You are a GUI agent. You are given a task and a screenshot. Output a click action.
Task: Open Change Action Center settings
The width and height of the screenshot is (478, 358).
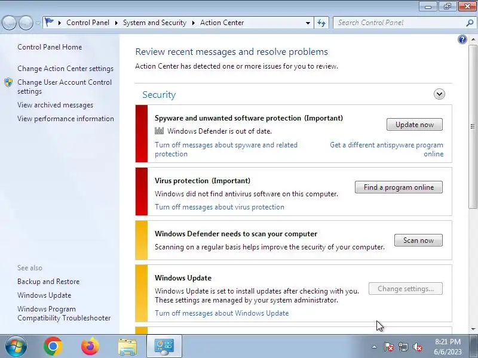tap(65, 69)
